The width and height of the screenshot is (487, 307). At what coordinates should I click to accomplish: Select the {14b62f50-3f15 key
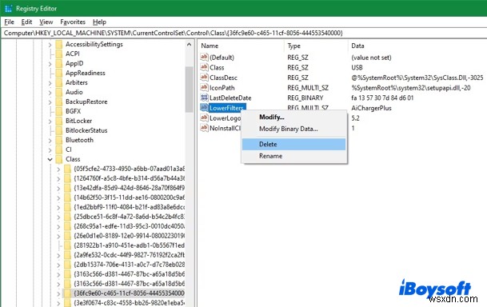pos(130,197)
